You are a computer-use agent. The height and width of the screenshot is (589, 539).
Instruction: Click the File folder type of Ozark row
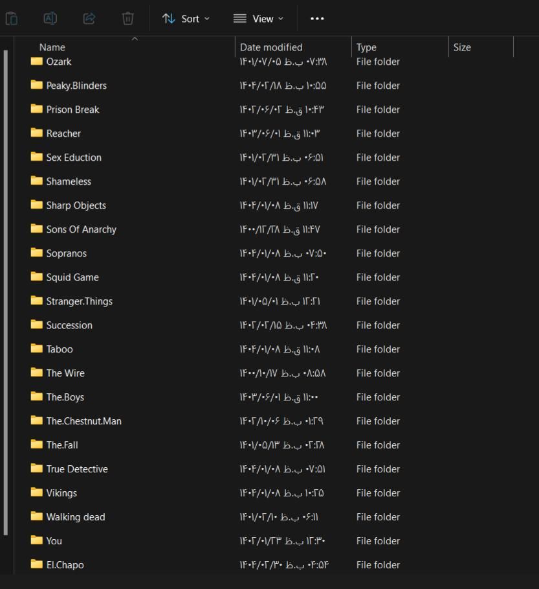(378, 62)
